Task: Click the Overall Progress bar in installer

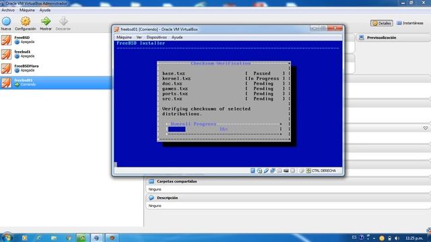Action: (x=224, y=129)
